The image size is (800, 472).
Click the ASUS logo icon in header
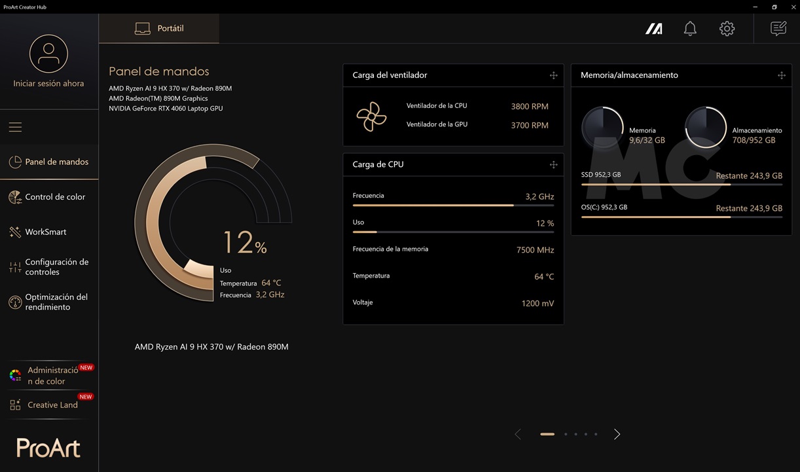(x=653, y=29)
